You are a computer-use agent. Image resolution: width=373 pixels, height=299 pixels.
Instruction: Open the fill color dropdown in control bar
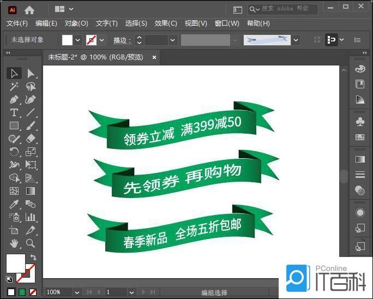pyautogui.click(x=77, y=40)
